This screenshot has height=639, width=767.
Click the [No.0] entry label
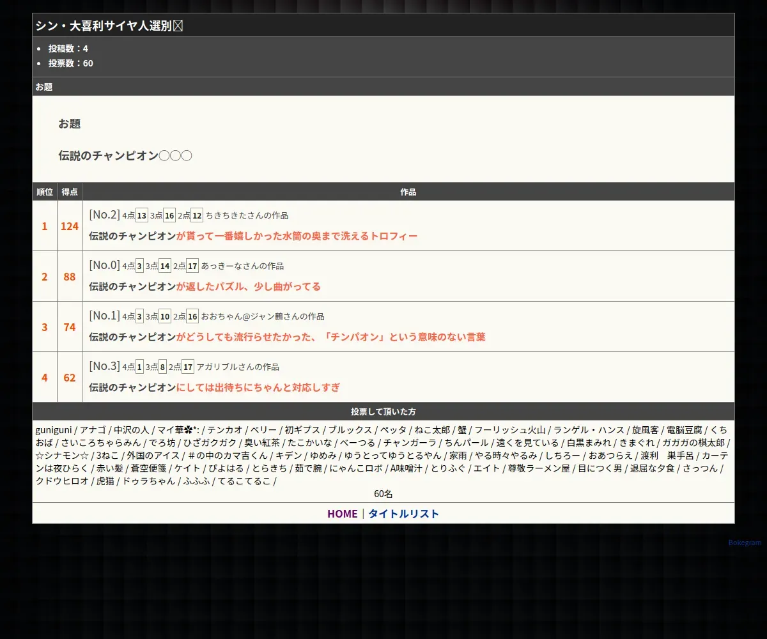(104, 265)
